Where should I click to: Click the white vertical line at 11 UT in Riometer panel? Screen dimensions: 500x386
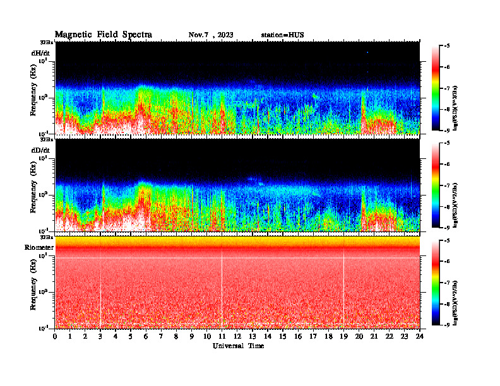point(222,288)
